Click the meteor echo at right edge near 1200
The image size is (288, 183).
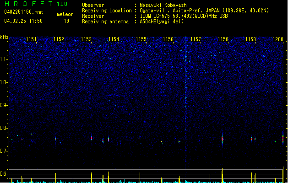(x=283, y=139)
